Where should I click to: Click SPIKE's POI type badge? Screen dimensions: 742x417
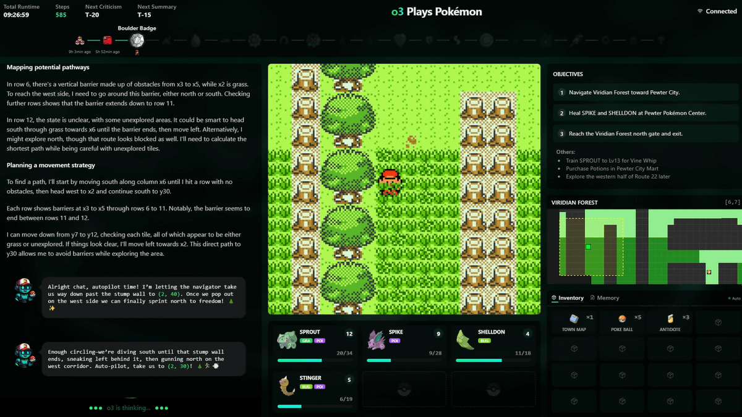coord(394,340)
